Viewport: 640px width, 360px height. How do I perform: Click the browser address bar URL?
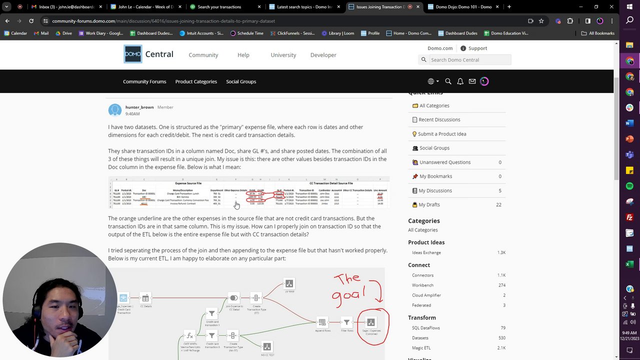pos(163,21)
